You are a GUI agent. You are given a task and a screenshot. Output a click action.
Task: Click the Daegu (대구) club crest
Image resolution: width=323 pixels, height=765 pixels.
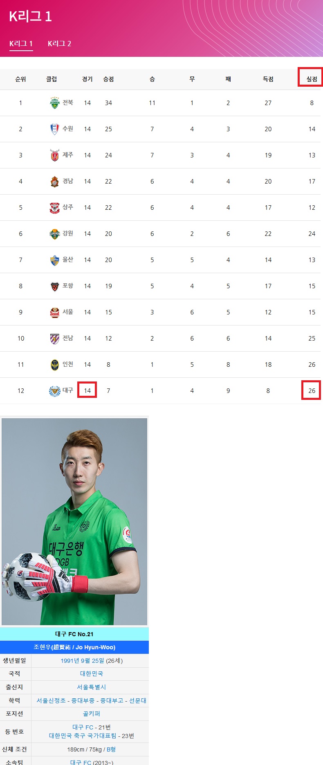tap(55, 391)
